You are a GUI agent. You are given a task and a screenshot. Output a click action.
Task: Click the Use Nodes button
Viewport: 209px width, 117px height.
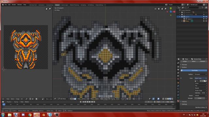194,71
